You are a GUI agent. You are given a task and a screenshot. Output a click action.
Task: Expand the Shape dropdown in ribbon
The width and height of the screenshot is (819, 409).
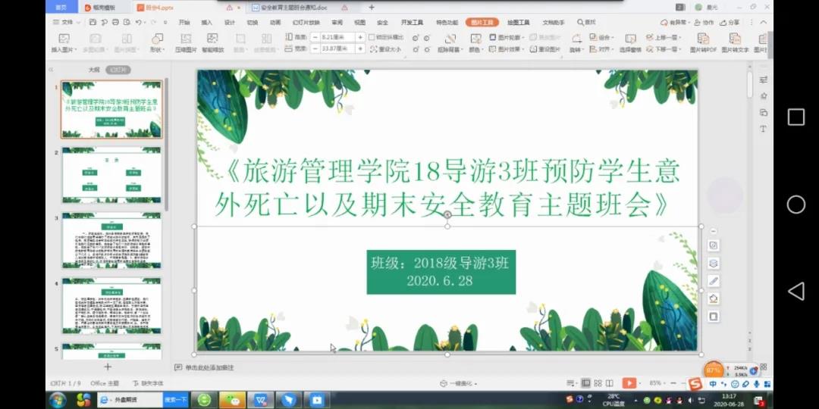point(157,42)
